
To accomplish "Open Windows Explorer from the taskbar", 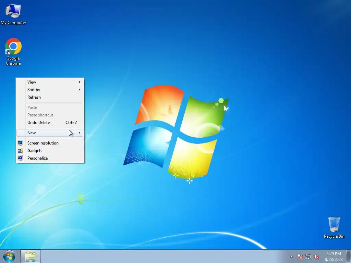I will click(x=31, y=256).
